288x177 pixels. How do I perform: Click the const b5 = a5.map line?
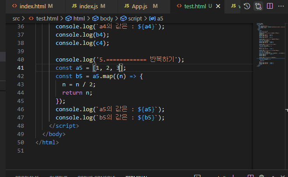pyautogui.click(x=99, y=76)
